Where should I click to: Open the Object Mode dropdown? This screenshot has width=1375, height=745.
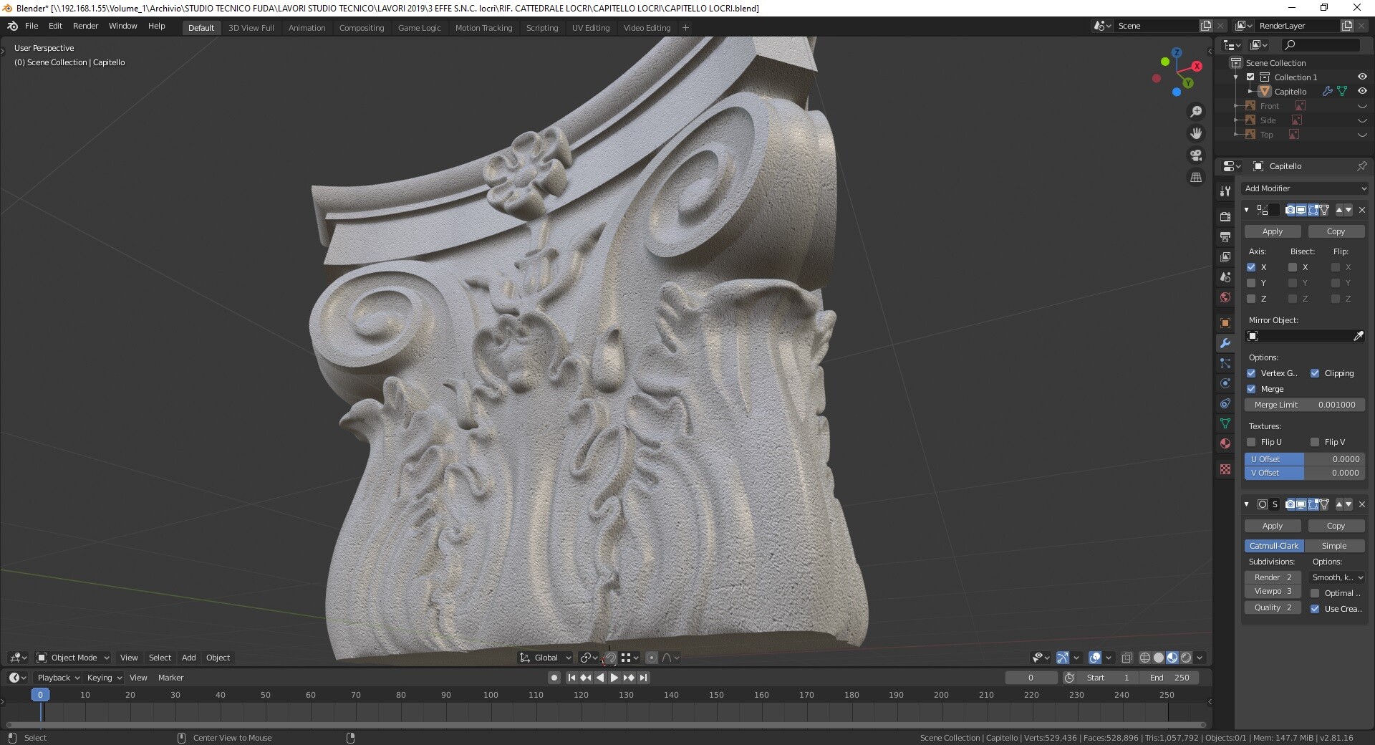click(x=72, y=658)
